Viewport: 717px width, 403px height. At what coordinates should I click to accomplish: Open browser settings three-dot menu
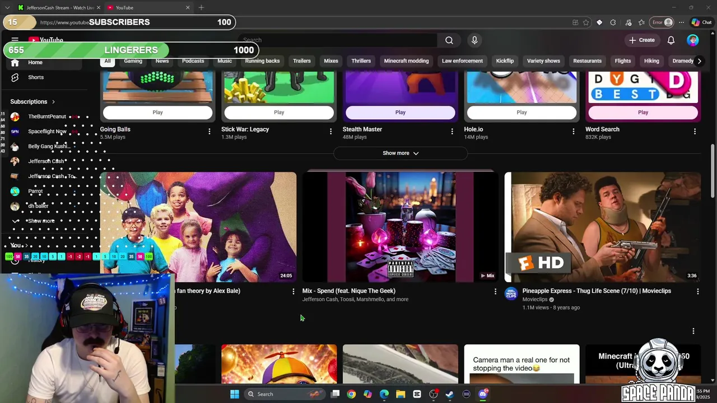coord(681,22)
